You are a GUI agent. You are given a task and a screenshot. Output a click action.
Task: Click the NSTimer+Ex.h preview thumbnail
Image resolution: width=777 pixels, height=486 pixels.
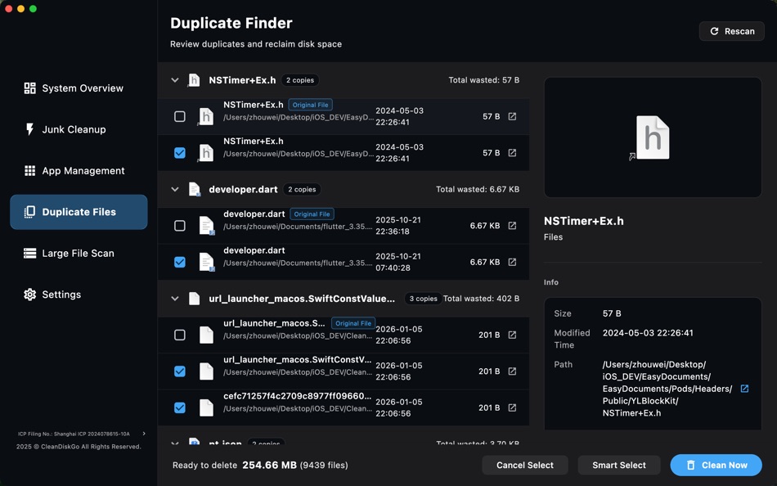(652, 137)
